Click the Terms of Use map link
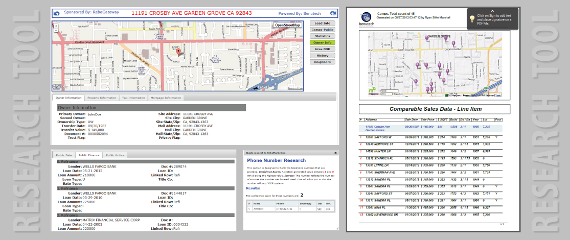This screenshot has width=570, height=240. click(295, 88)
